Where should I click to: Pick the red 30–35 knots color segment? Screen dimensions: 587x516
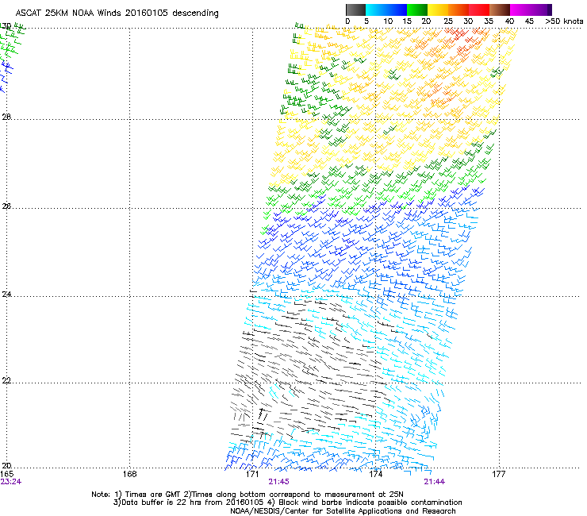click(479, 10)
